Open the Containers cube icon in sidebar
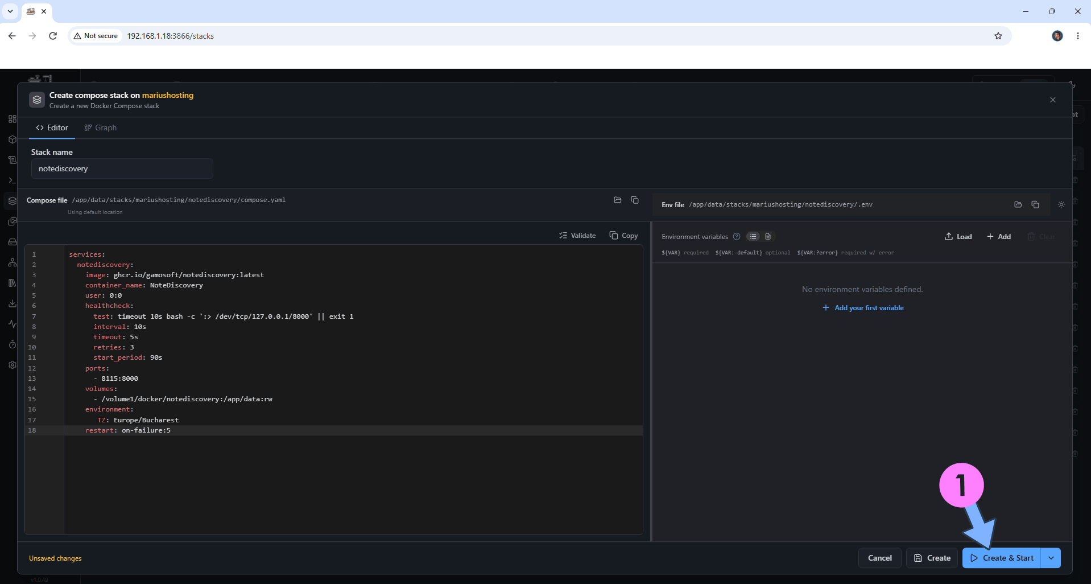This screenshot has width=1091, height=584. click(x=12, y=139)
